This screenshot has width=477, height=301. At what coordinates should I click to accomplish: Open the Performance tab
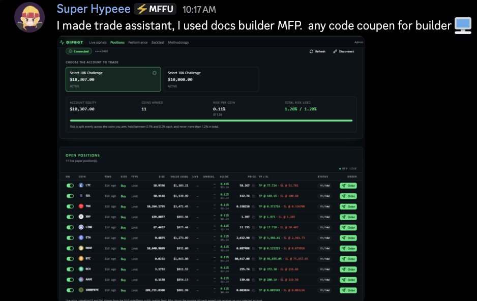(138, 42)
